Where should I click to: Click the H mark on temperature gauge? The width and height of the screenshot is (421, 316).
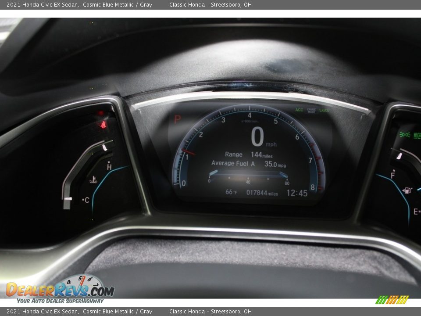pos(109,167)
